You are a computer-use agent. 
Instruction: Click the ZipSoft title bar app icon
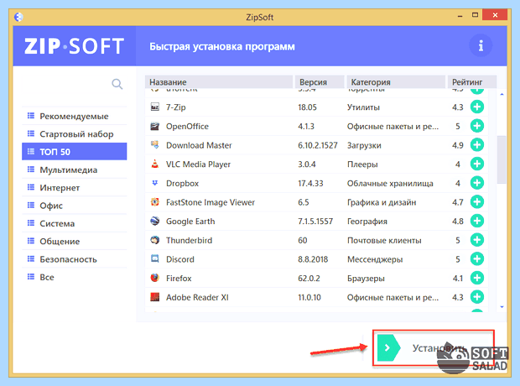[18, 17]
